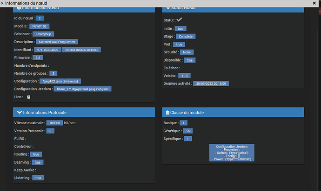
Task: Click the Statut checkmark icon
Action: (x=179, y=19)
